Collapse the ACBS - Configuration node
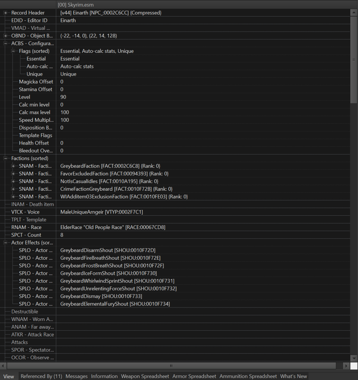The height and width of the screenshot is (380, 358). pyautogui.click(x=5, y=43)
